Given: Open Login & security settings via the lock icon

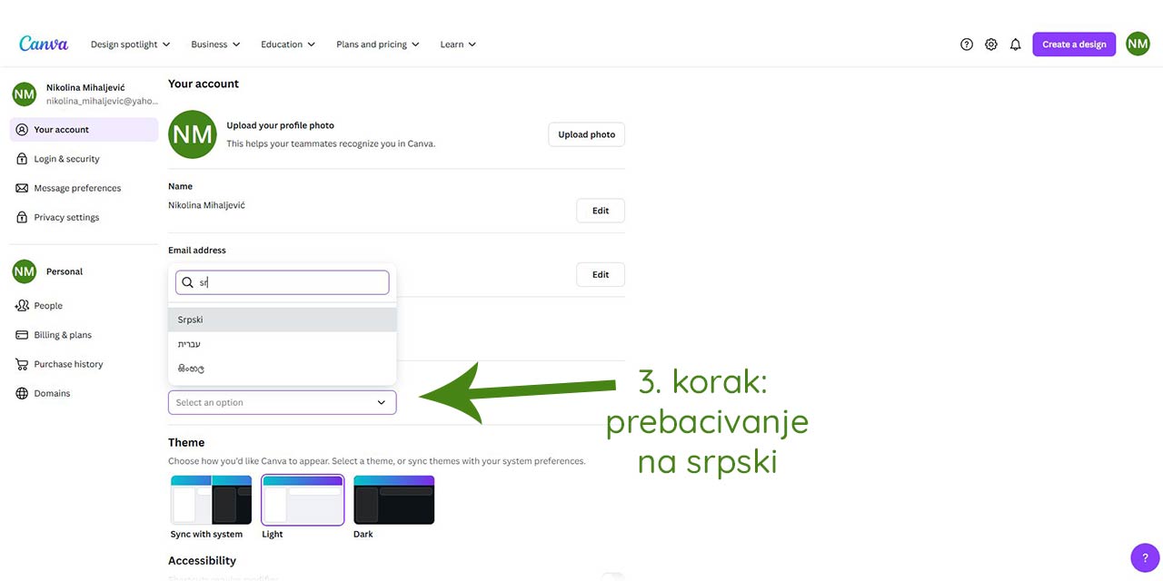Looking at the screenshot, I should [21, 159].
